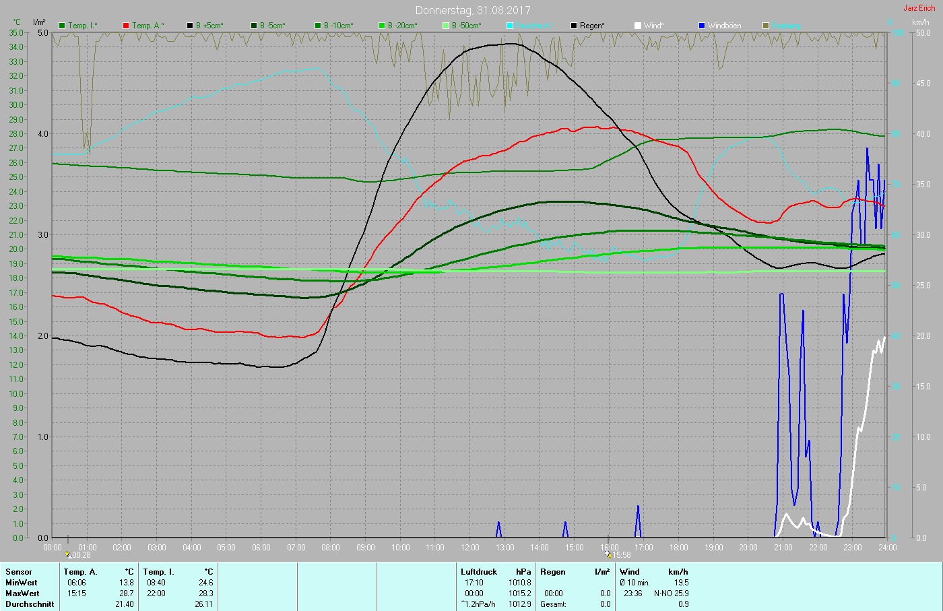This screenshot has height=611, width=943.
Task: Click the bright green B -20cm legend square
Action: pyautogui.click(x=382, y=26)
